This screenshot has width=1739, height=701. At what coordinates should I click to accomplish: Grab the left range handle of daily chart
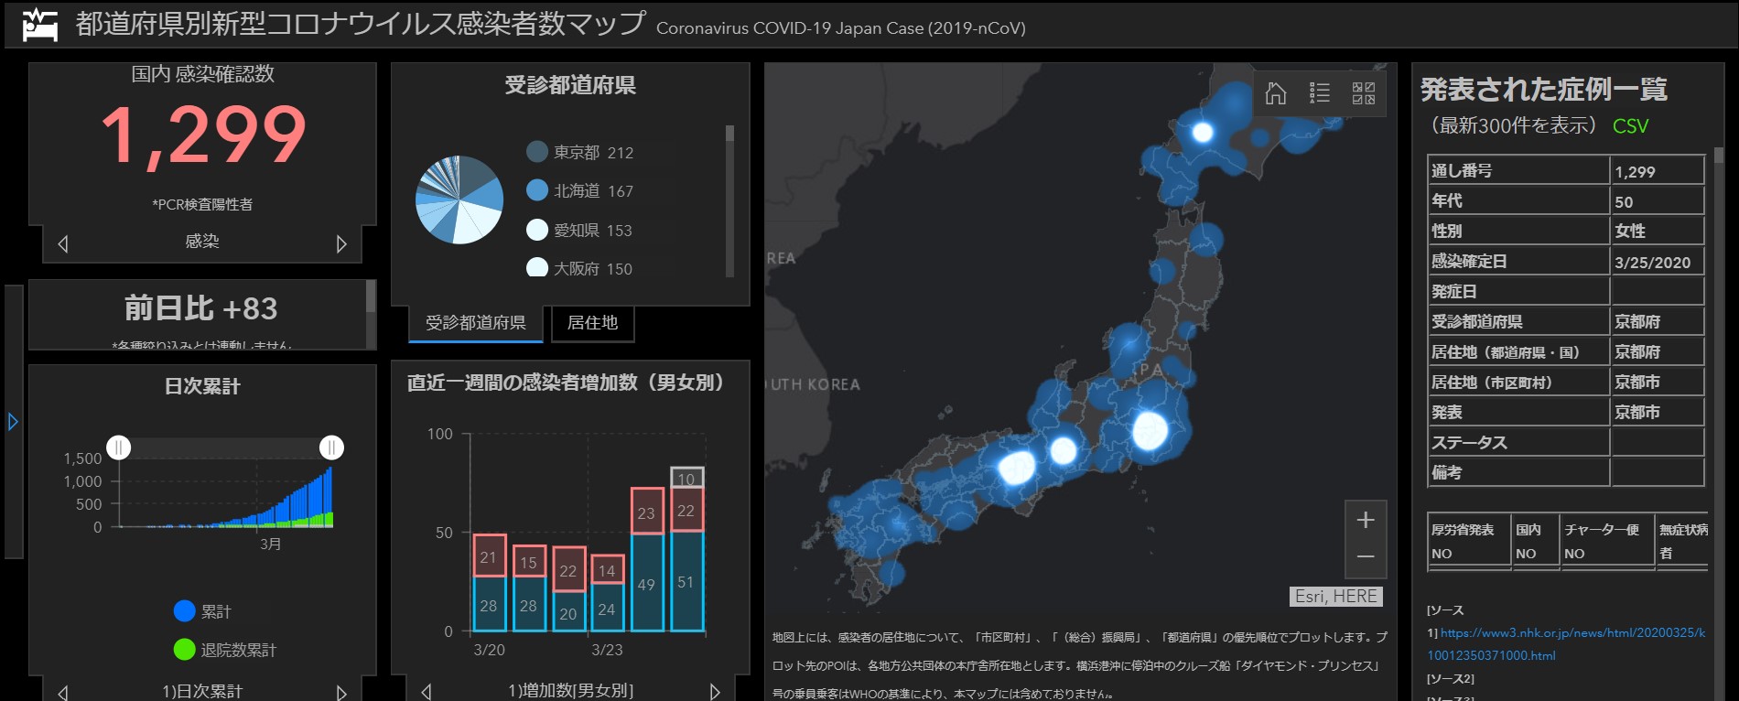coord(119,448)
